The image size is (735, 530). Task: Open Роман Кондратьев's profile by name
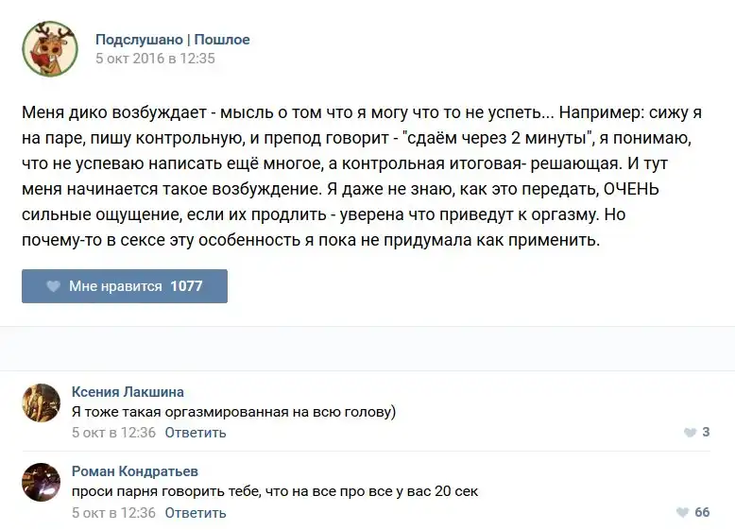tap(135, 471)
